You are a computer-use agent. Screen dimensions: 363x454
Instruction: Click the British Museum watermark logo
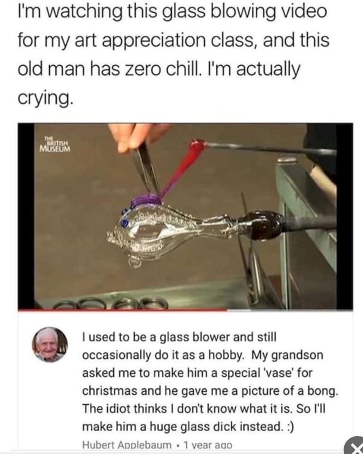click(x=55, y=145)
